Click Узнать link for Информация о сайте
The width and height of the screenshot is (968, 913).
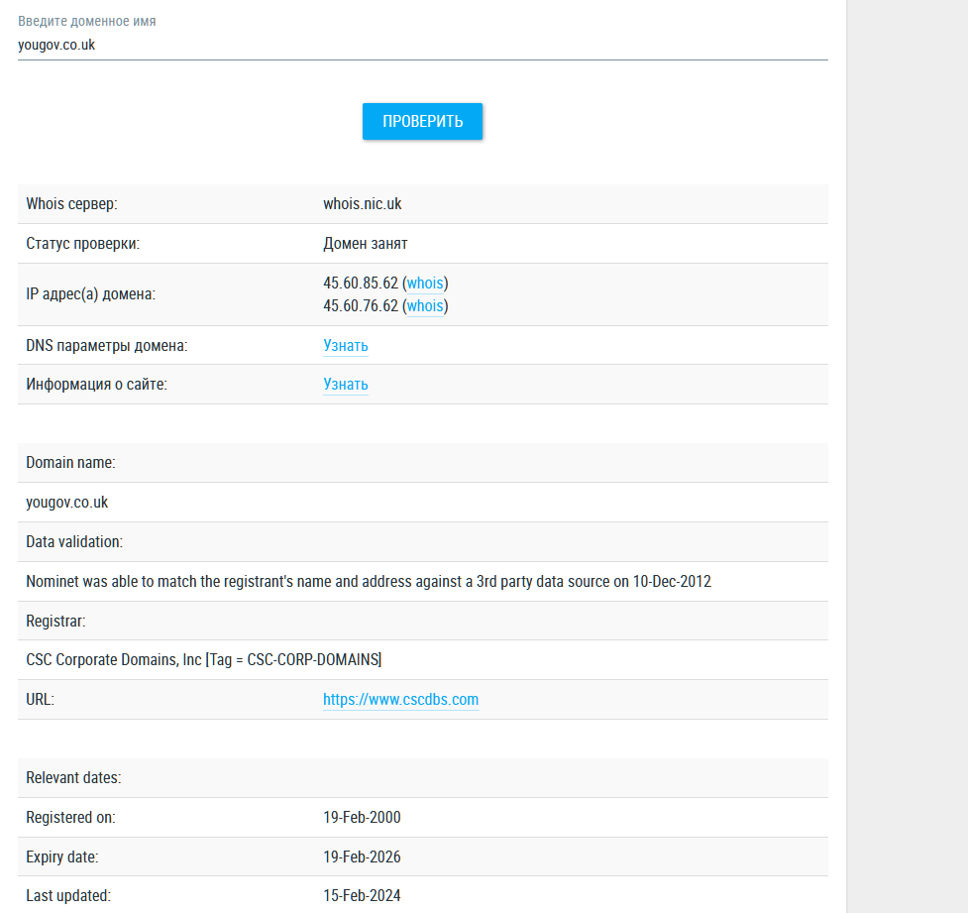click(345, 385)
